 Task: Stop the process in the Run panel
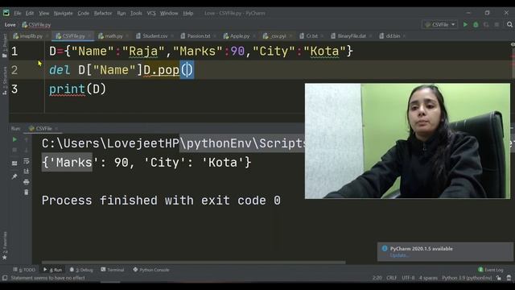pos(14,151)
